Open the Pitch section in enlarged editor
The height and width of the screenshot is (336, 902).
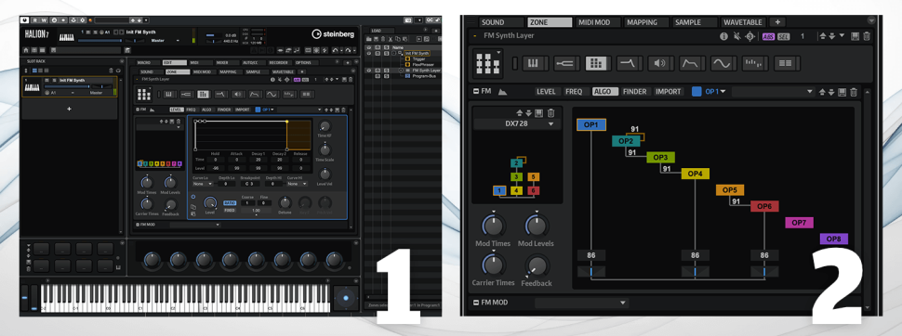[x=566, y=63]
